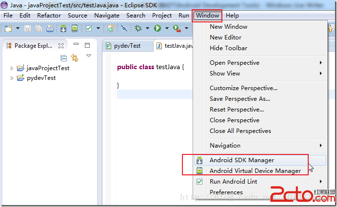337x207 pixels.
Task: Click the highlighted empty editor line
Action: tap(155, 94)
